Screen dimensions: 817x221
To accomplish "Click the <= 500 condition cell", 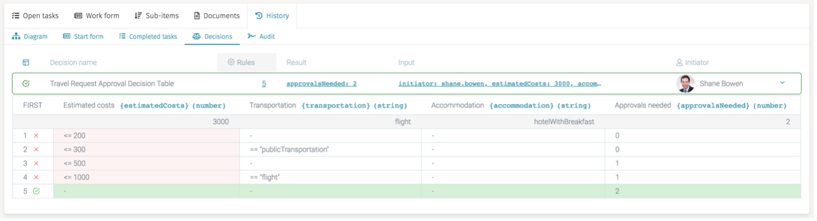I will 146,163.
